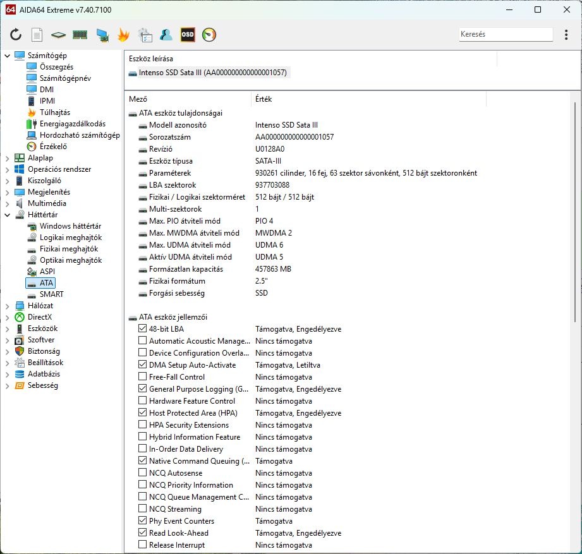Toggle Automatic Acoustic Management checkbox
This screenshot has width=582, height=554.
[x=143, y=340]
